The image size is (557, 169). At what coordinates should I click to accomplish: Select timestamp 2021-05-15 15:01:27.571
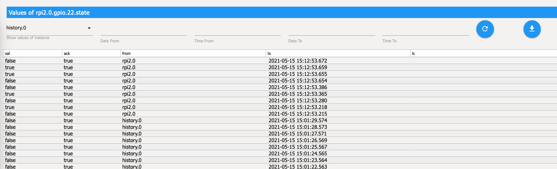298,134
